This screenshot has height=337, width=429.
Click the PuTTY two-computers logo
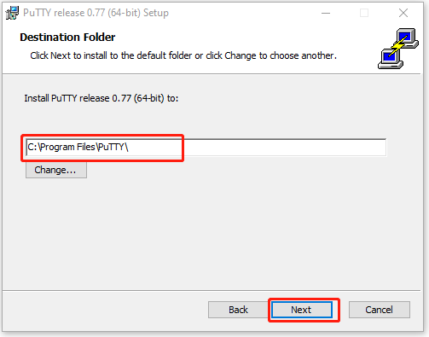(x=397, y=49)
